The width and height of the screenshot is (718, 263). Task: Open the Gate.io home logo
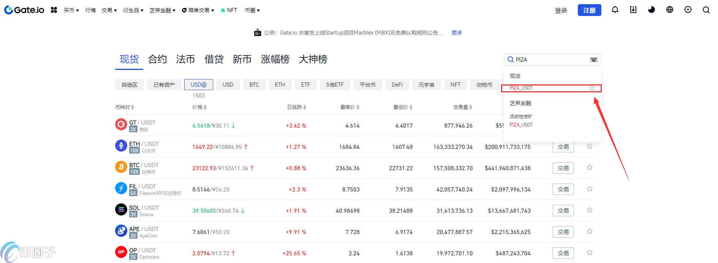point(24,10)
